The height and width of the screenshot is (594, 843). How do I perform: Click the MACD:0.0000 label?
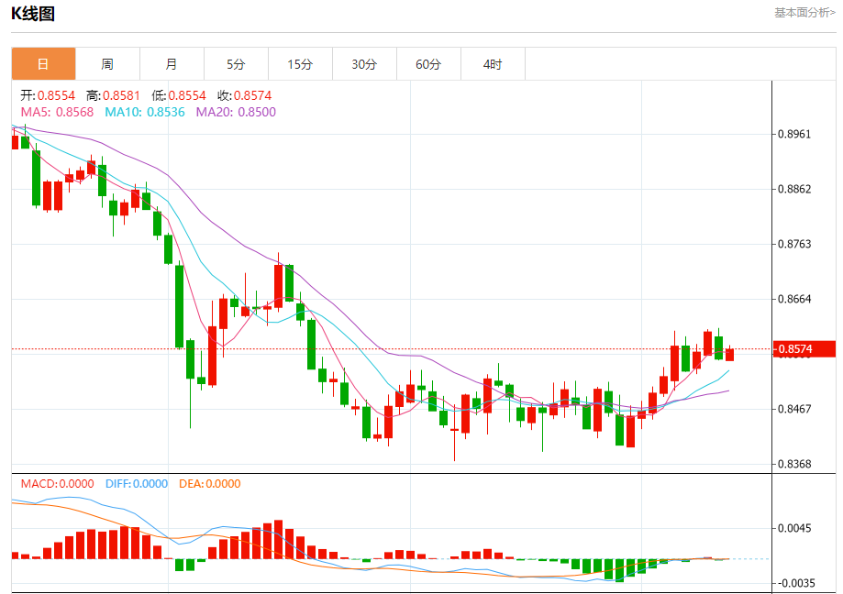tap(58, 484)
